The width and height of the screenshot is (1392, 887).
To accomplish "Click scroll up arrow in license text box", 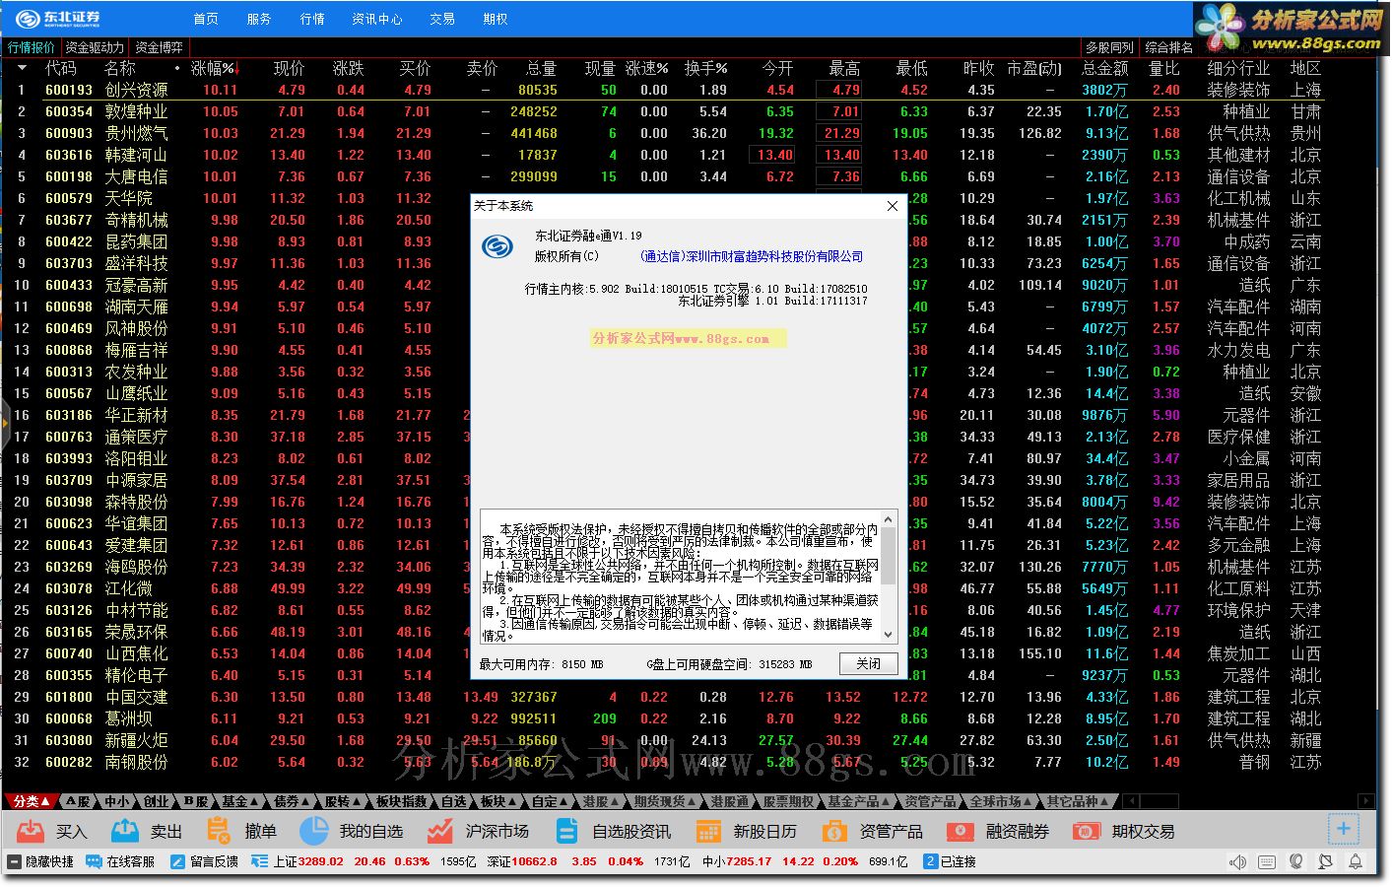I will click(888, 518).
